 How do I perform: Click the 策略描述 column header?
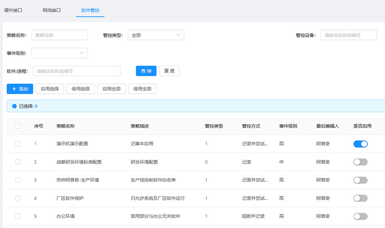tap(140, 126)
